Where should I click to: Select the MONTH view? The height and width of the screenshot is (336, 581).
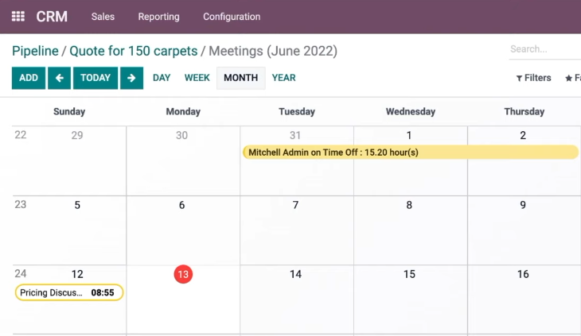click(241, 78)
